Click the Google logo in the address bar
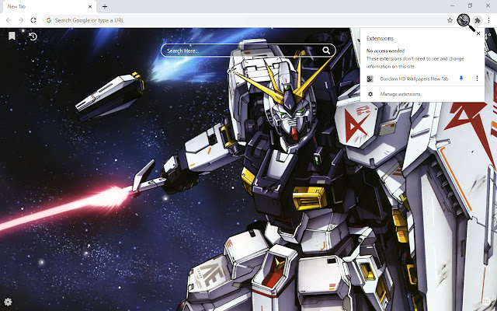 [49, 20]
